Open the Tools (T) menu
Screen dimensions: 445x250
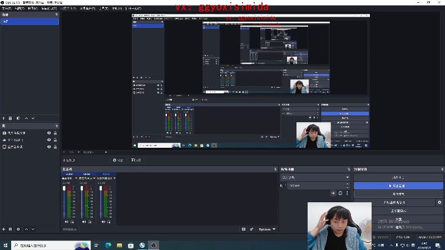click(103, 8)
